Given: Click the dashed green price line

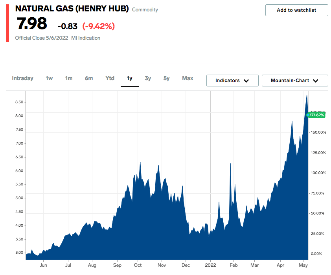Looking at the screenshot, I should (157, 114).
